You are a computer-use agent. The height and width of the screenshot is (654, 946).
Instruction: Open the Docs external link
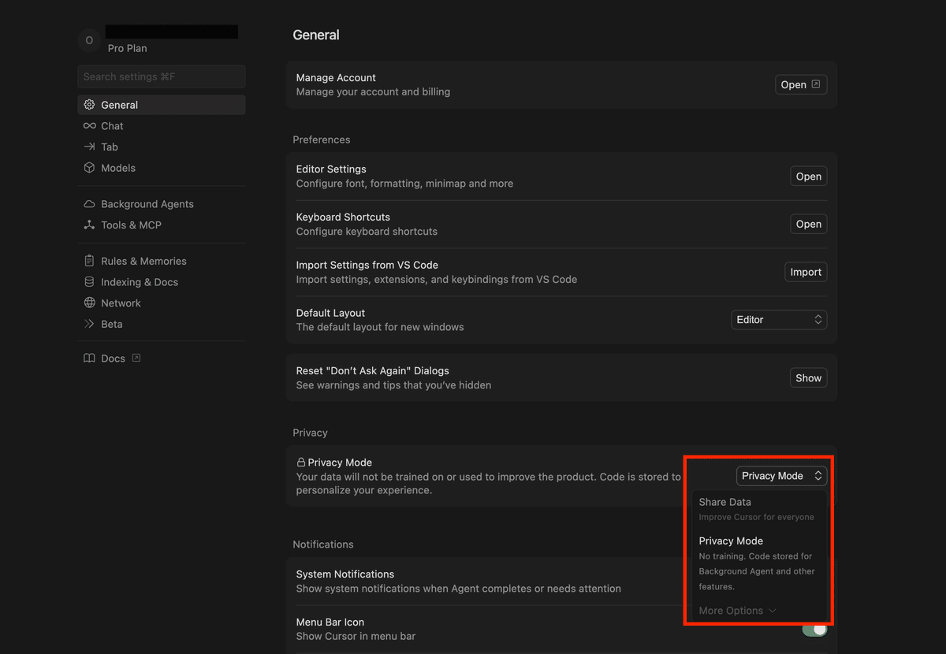[x=113, y=359]
